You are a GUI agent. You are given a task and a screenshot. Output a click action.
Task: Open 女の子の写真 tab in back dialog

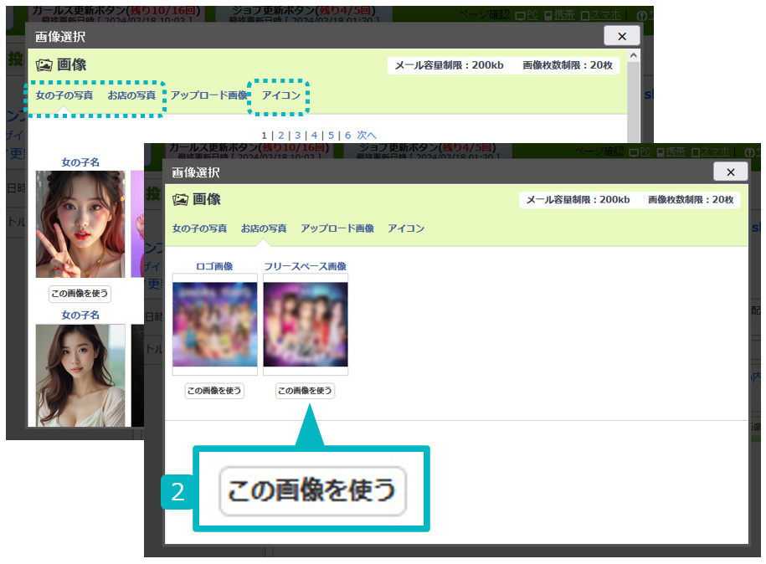point(64,95)
